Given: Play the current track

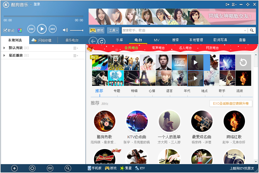Looking at the screenshot, I should [42, 29].
